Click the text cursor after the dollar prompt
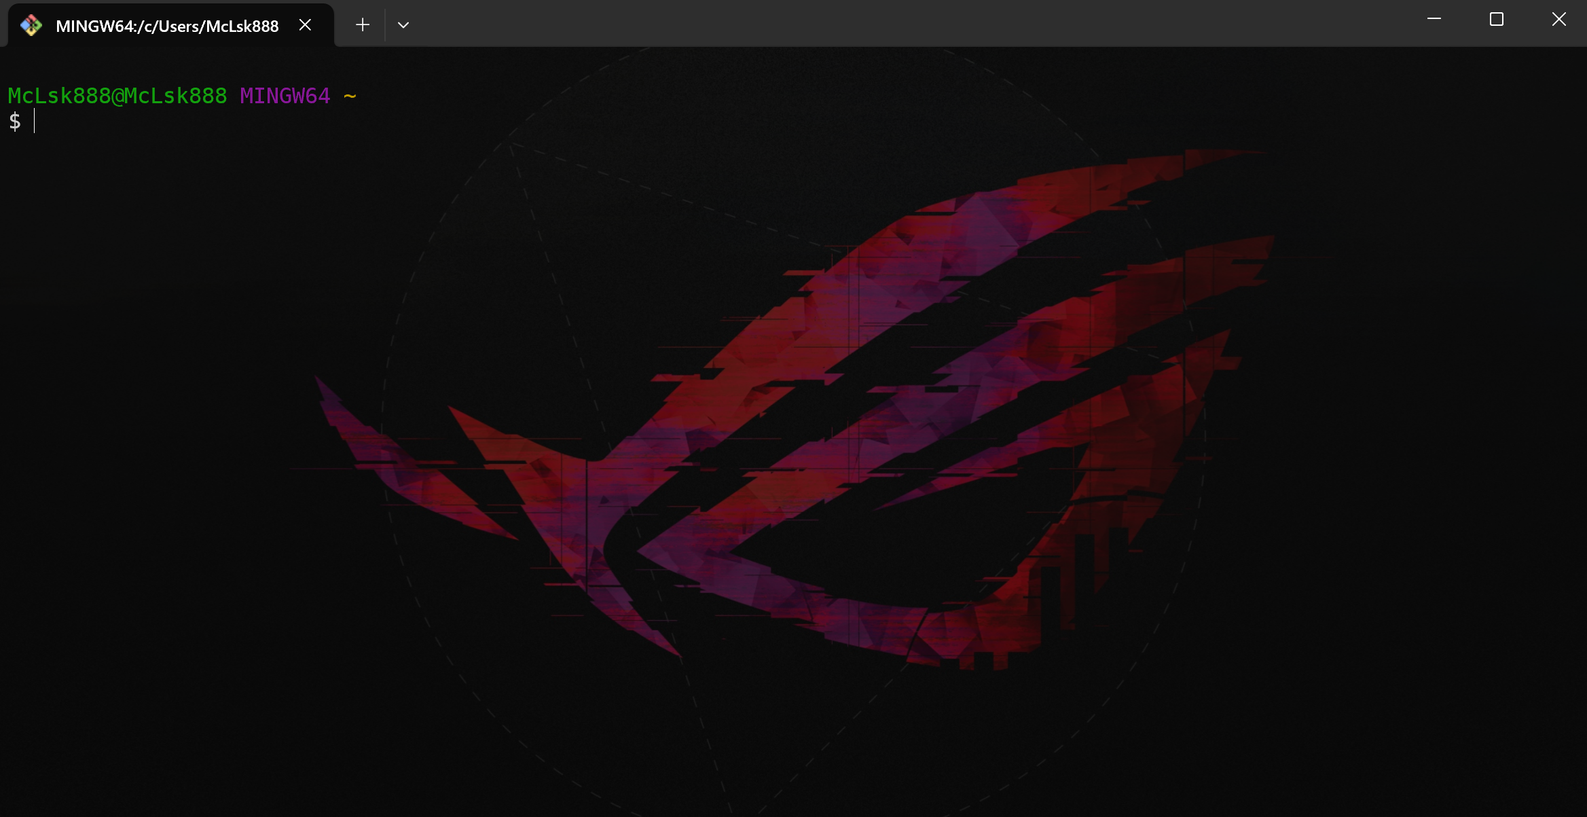 click(x=35, y=122)
